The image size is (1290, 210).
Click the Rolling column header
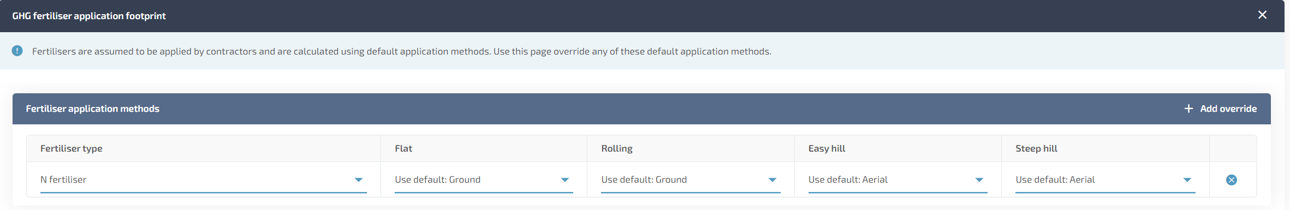click(617, 148)
